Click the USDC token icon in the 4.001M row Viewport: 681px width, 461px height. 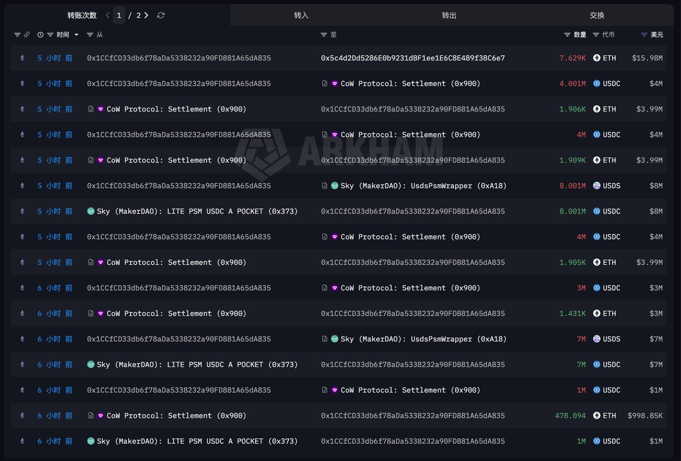[597, 83]
